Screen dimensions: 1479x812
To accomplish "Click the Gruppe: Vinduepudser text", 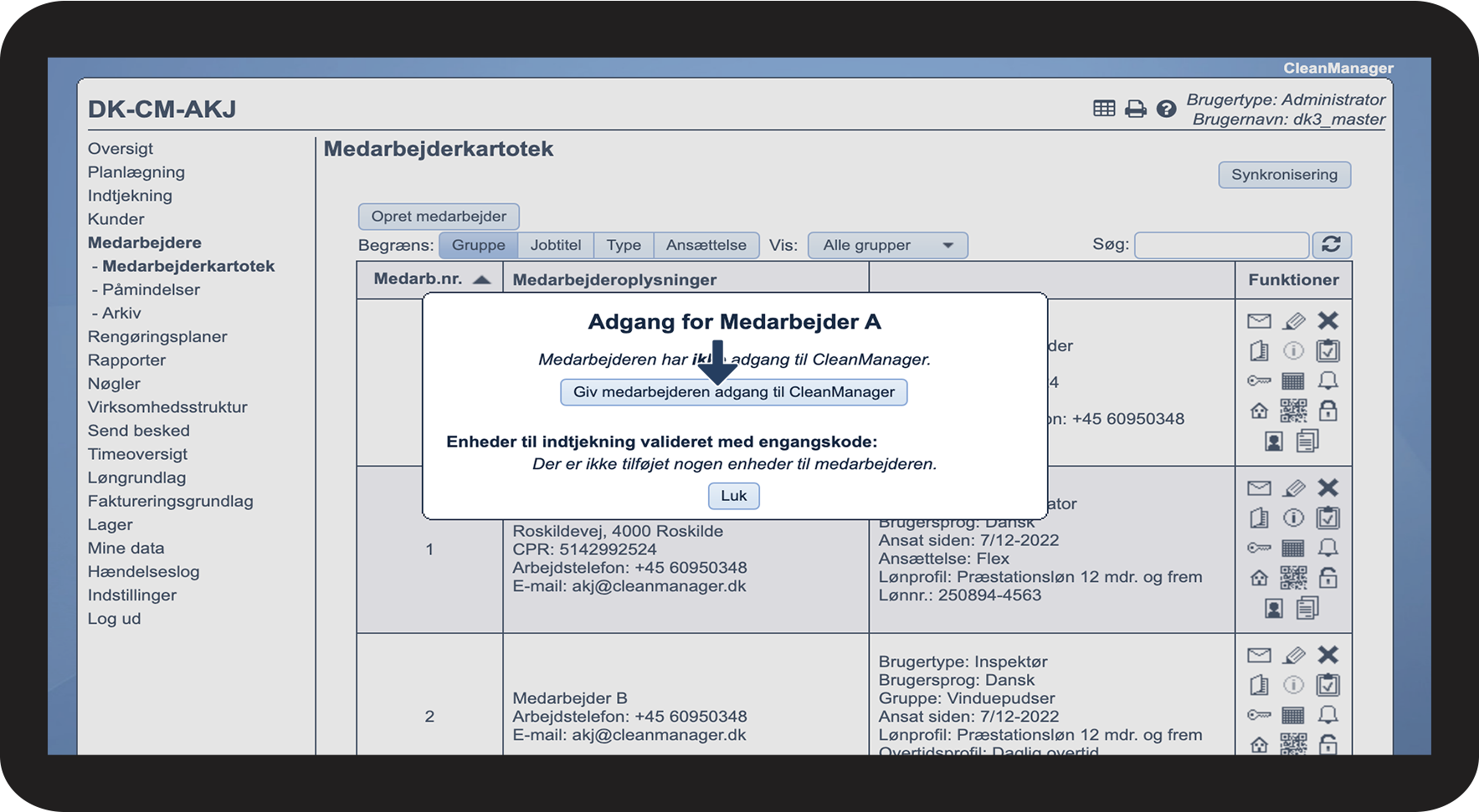I will [967, 697].
